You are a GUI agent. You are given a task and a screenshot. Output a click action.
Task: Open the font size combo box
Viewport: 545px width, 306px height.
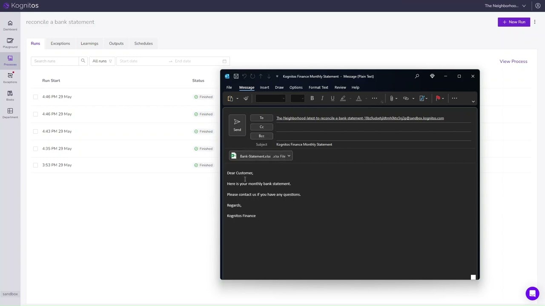[x=297, y=99]
